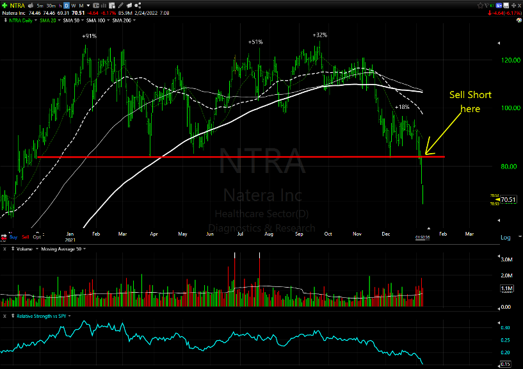Click the reorder arrows beside NTRA Daily
This screenshot has height=369, width=523.
5,20
